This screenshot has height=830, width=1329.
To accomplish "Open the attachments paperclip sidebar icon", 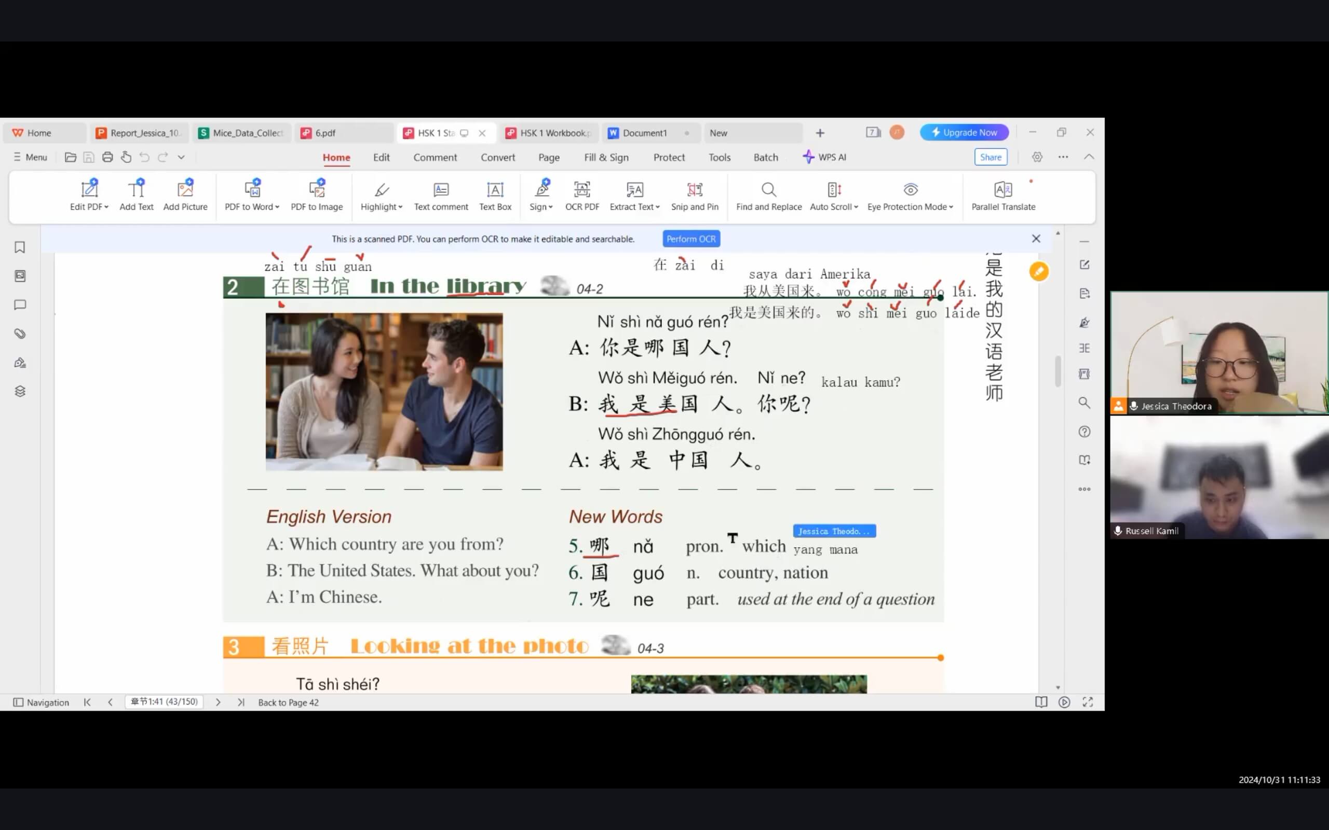I will pyautogui.click(x=20, y=334).
